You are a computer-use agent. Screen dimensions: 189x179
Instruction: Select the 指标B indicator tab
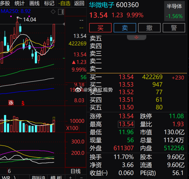pos(39,177)
